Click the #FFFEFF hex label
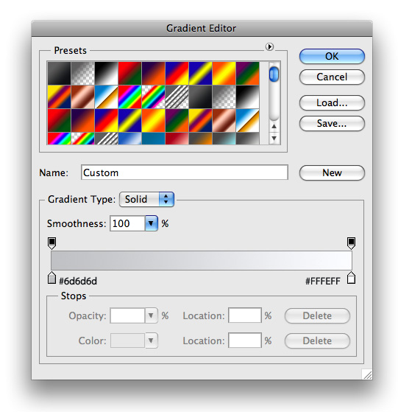The image size is (398, 412). tap(323, 281)
